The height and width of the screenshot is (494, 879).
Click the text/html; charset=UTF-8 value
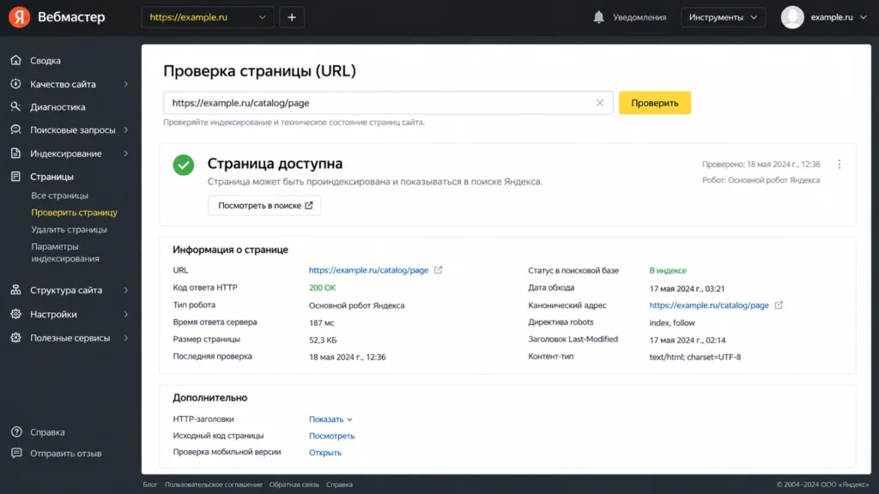[695, 358]
